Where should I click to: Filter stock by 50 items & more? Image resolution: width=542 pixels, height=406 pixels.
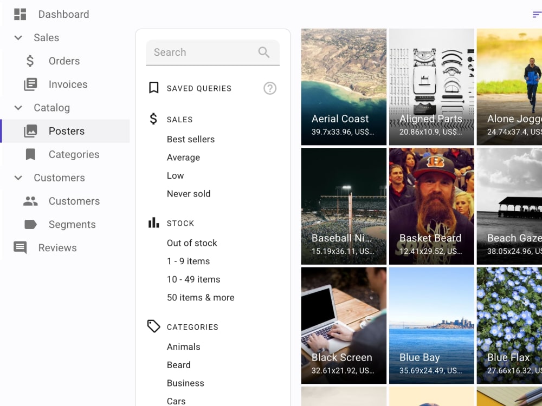(201, 298)
